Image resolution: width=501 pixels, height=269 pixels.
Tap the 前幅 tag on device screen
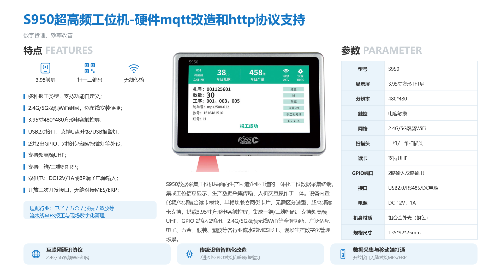pyautogui.click(x=294, y=102)
